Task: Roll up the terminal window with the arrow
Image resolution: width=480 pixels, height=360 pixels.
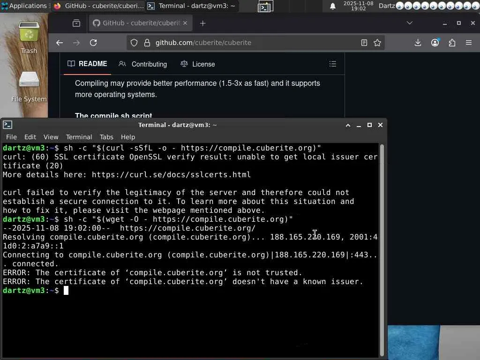Action: click(x=348, y=125)
